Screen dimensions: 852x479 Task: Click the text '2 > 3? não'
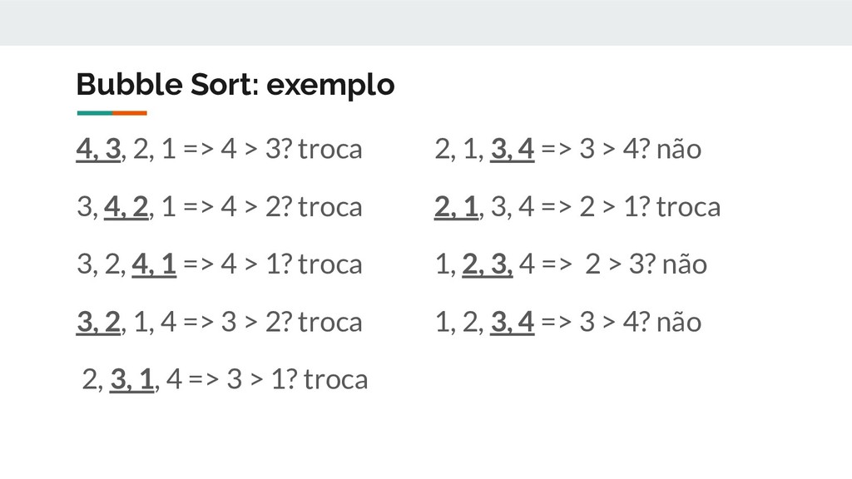click(x=646, y=264)
